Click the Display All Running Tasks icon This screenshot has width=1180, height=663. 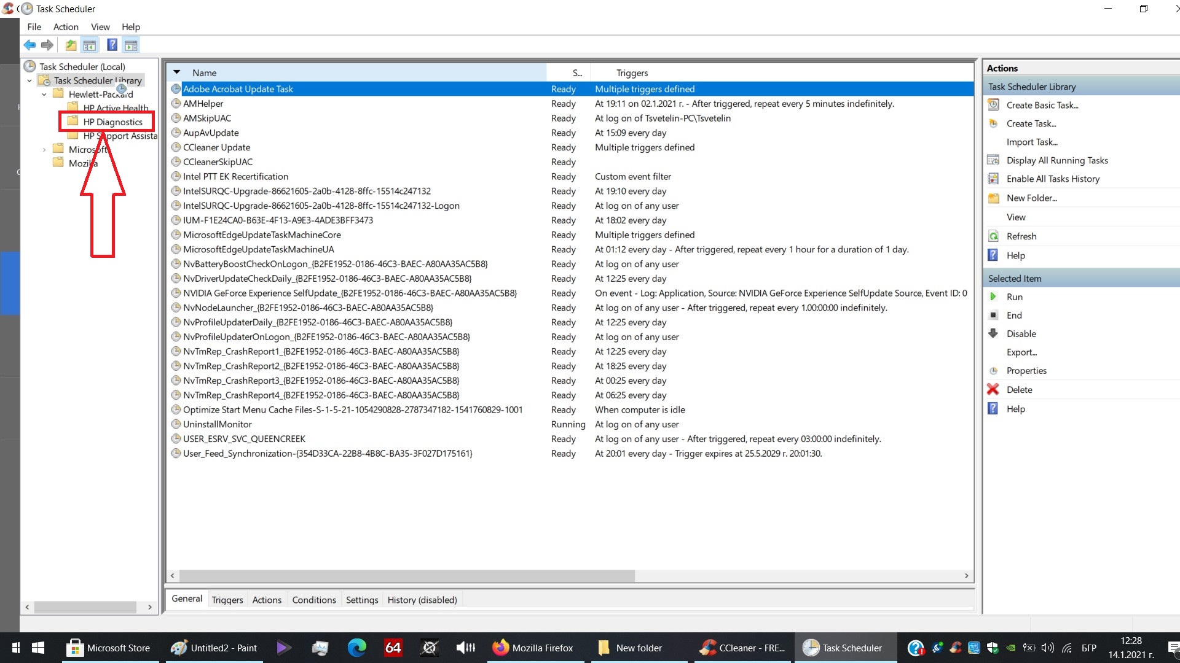[993, 160]
